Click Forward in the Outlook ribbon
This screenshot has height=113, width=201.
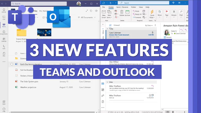point(137,17)
